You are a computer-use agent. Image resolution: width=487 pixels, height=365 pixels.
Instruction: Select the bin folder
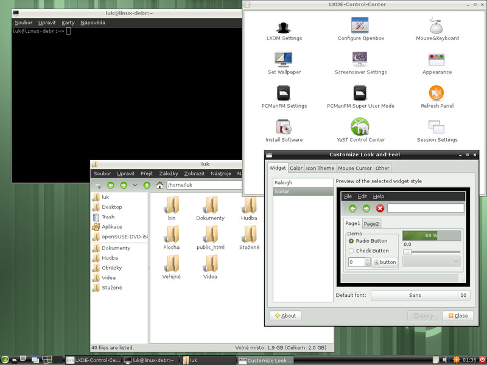click(x=172, y=208)
